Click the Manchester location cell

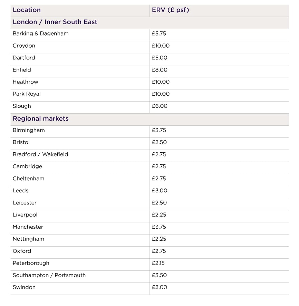(x=28, y=227)
